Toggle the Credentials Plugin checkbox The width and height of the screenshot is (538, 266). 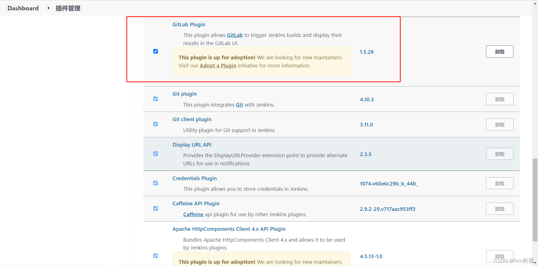pos(156,183)
